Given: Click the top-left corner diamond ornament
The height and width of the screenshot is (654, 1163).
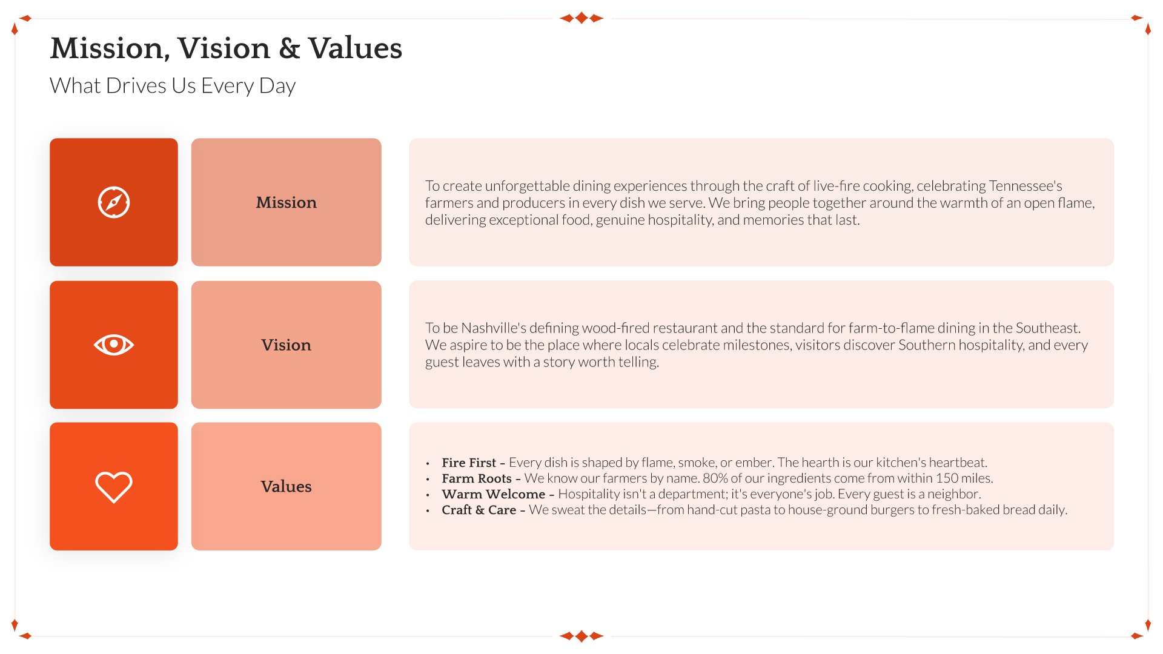Looking at the screenshot, I should point(19,24).
